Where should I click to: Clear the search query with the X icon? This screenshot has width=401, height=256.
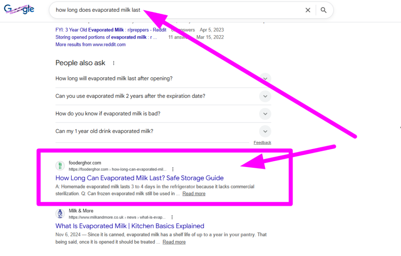pyautogui.click(x=308, y=10)
